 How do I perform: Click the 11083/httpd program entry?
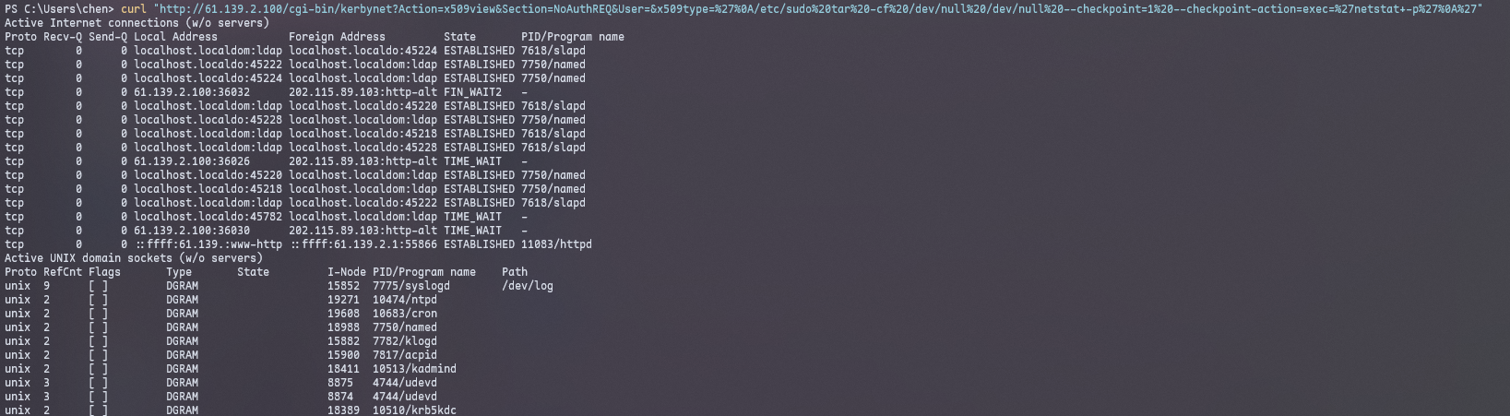coord(556,244)
